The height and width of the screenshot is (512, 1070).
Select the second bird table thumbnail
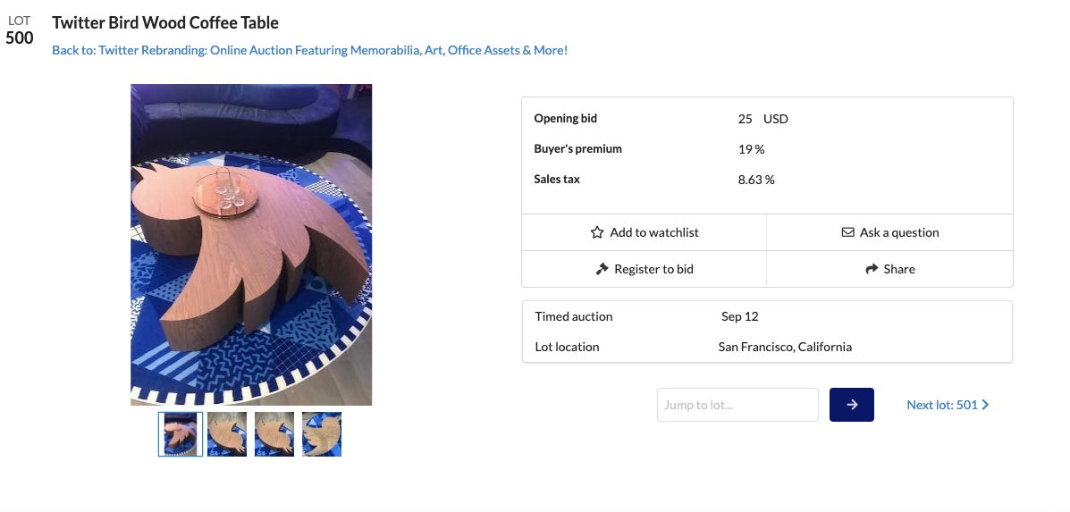227,434
